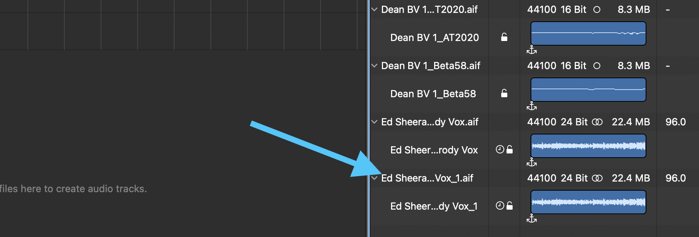This screenshot has height=237, width=699.
Task: Select the Dean BV 1_AT2020 region row
Action: [x=534, y=37]
